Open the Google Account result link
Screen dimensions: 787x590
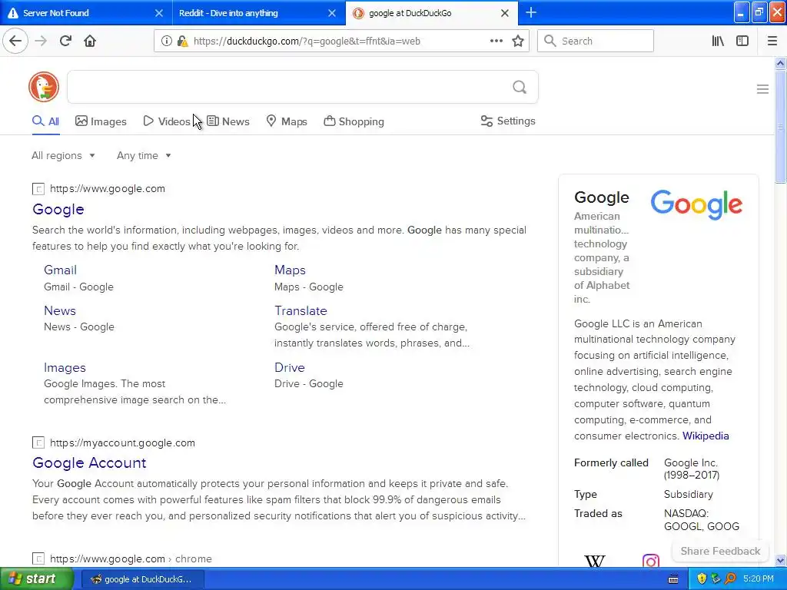click(x=89, y=462)
